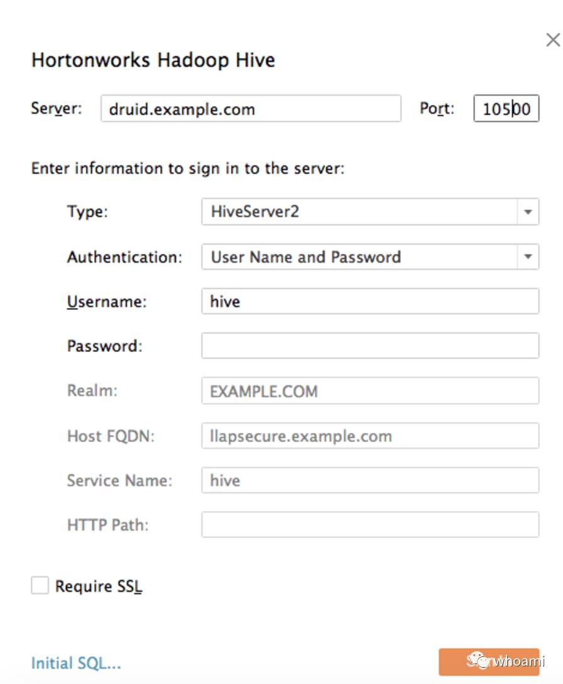This screenshot has height=684, width=563.
Task: Open the HiveServer2 combo box
Action: pos(359,212)
